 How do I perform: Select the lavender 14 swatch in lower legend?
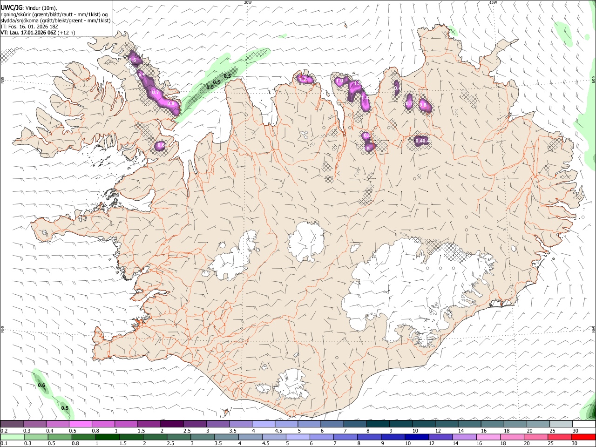[464, 437]
